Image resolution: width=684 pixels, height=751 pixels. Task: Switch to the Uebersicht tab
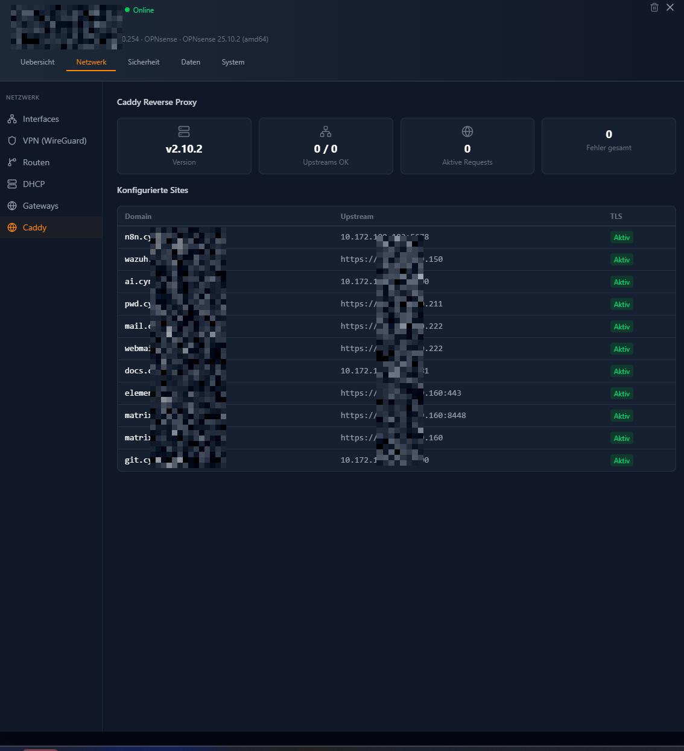[37, 62]
